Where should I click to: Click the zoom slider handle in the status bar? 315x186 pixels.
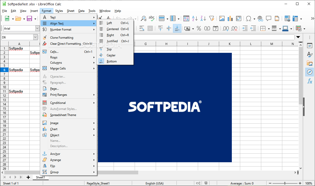[285, 183]
